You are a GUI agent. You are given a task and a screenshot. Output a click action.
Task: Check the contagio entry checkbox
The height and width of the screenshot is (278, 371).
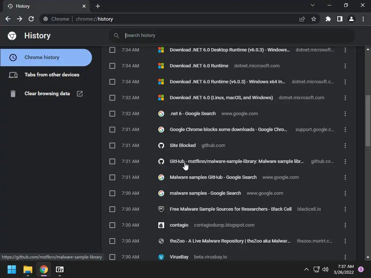point(112,225)
